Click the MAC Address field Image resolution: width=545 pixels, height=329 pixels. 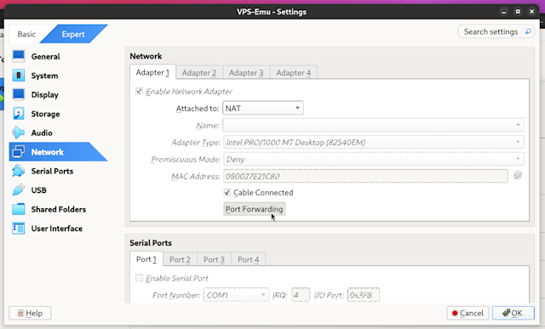(x=365, y=176)
